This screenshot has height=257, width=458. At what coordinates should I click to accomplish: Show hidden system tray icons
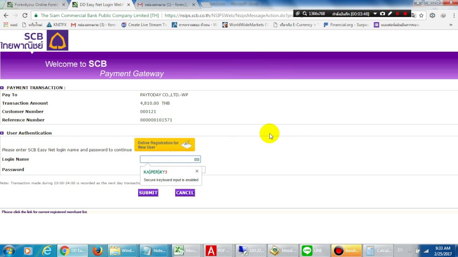point(409,251)
